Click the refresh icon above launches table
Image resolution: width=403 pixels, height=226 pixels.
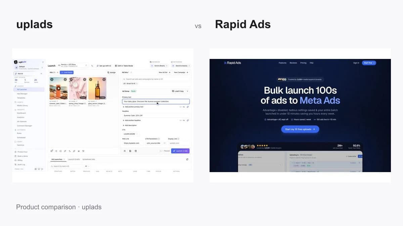187,159
